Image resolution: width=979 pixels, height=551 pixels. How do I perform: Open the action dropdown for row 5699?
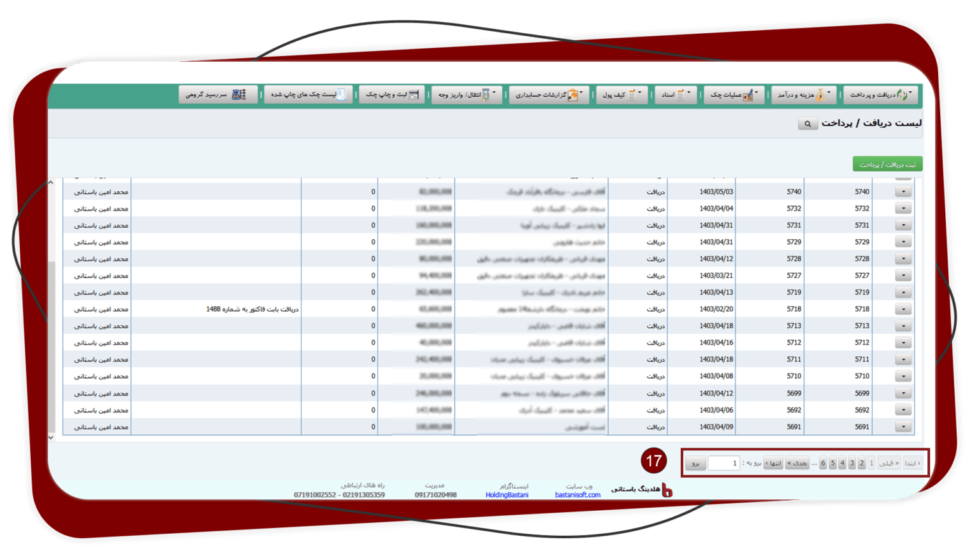903,393
